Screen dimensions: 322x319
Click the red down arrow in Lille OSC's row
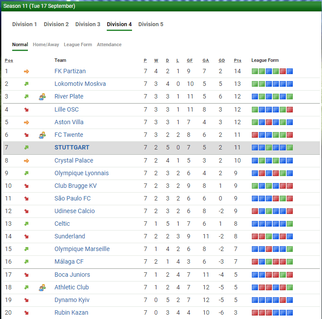point(27,110)
